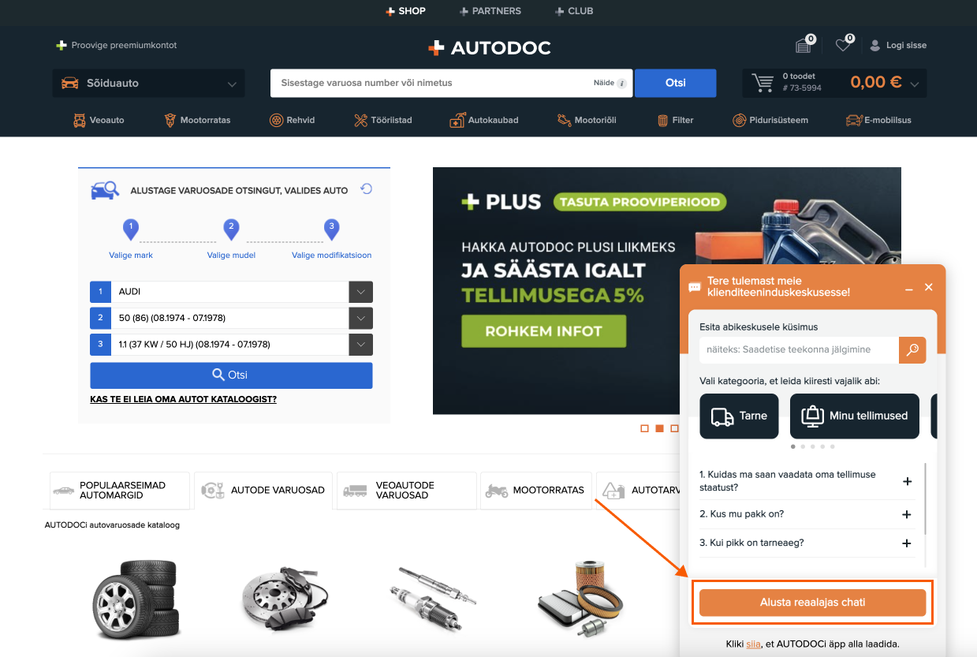
Task: Click the Näide info icon in the search bar
Action: pos(621,84)
